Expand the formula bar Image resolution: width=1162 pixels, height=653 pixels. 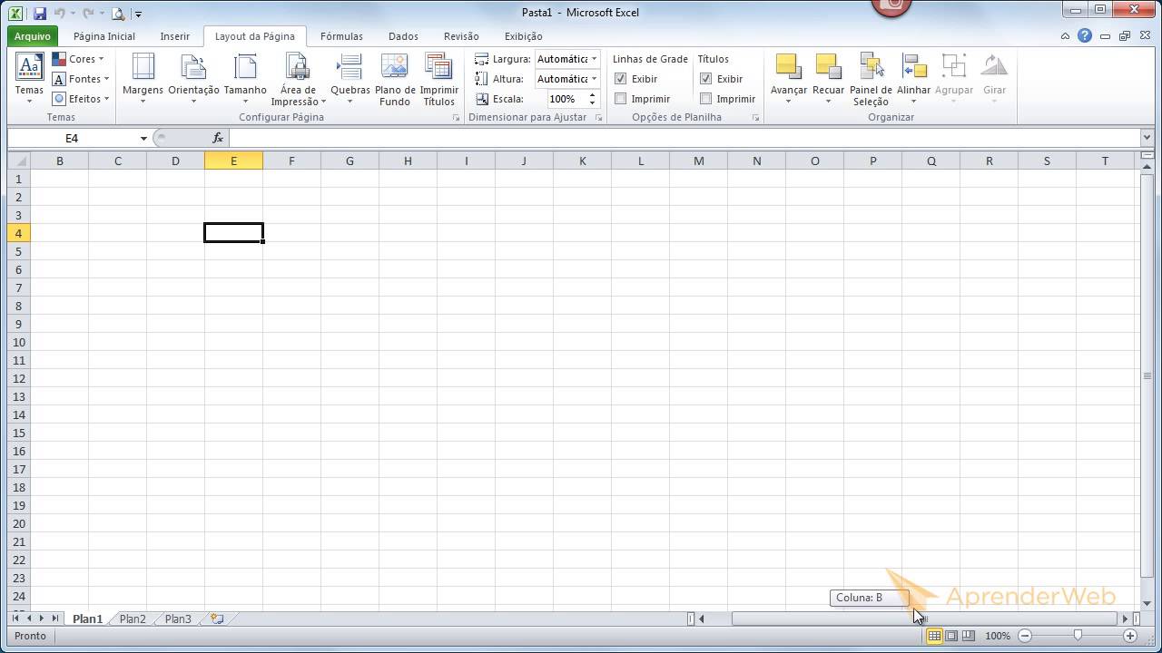point(1147,138)
